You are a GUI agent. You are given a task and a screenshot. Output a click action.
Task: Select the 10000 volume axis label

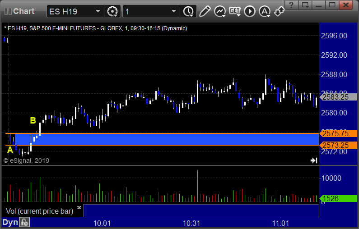pos(331,178)
